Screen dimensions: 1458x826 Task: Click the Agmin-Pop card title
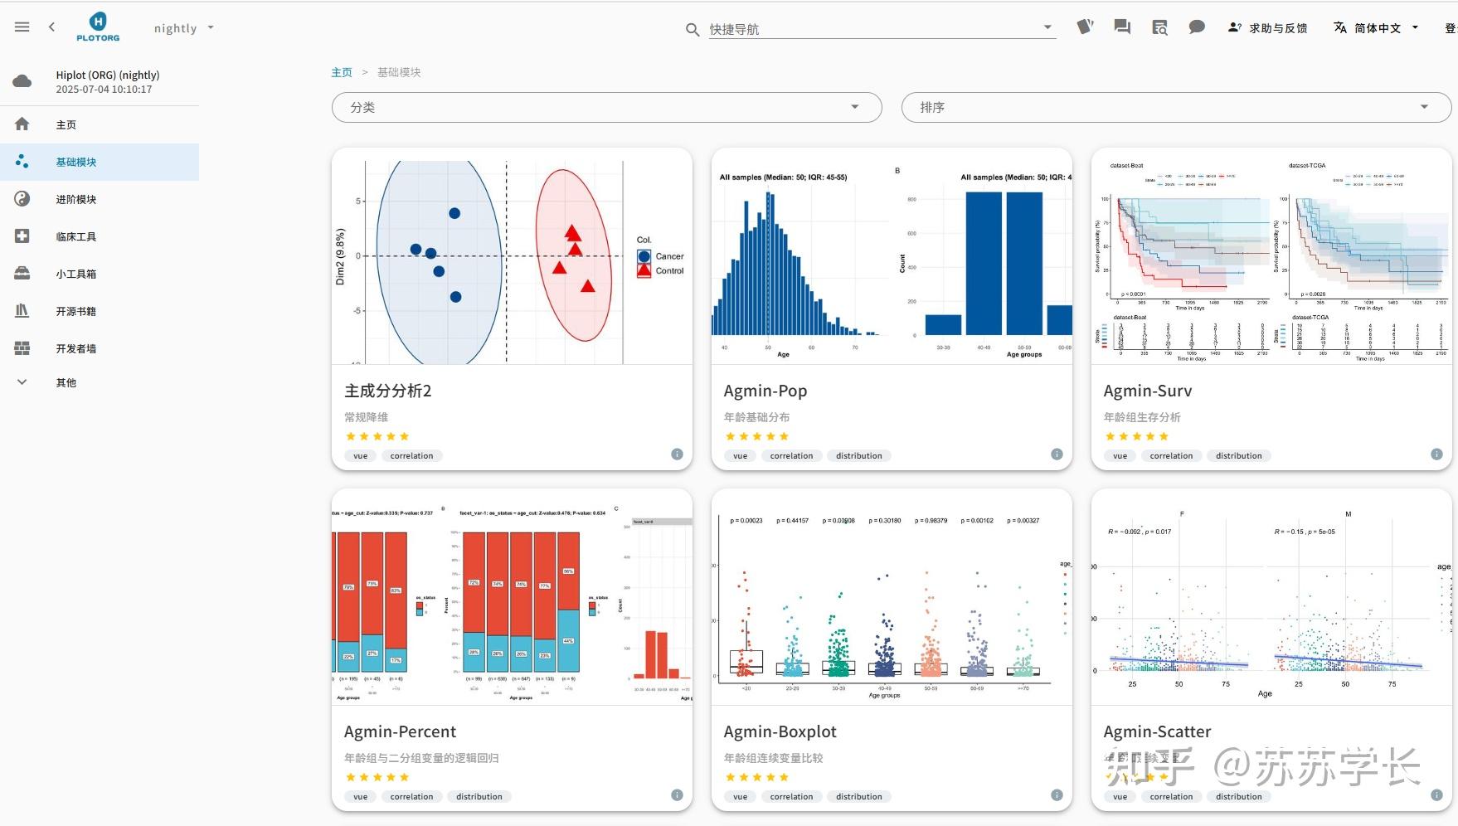pos(765,391)
